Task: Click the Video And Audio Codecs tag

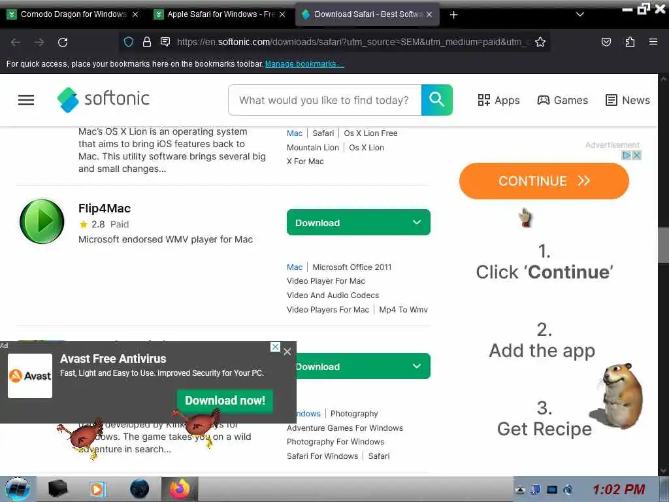Action: click(333, 295)
